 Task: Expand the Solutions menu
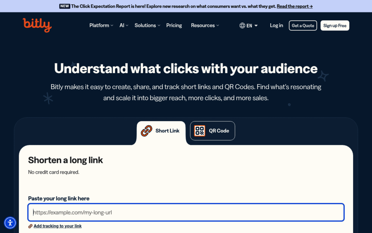tap(147, 25)
